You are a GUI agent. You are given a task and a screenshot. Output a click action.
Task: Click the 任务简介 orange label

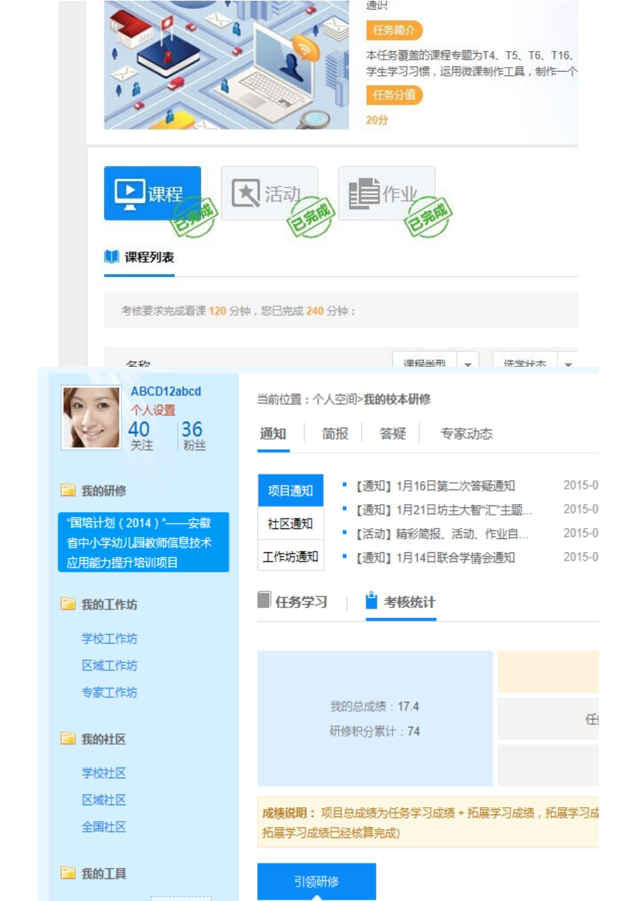click(394, 30)
